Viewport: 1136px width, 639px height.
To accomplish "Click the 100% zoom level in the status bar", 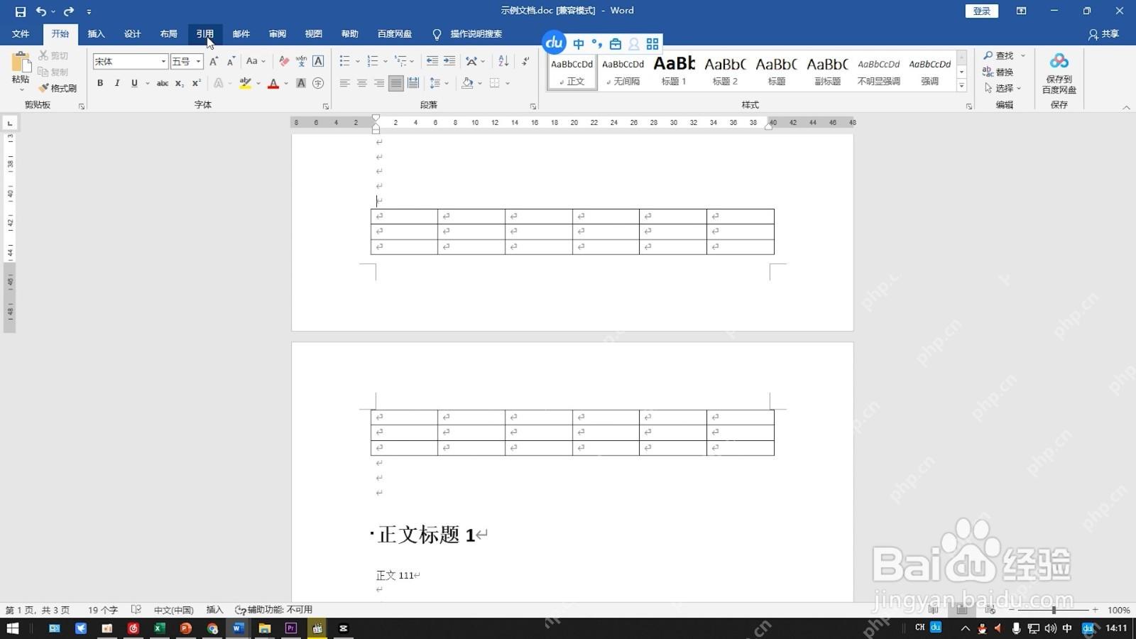I will coord(1119,610).
